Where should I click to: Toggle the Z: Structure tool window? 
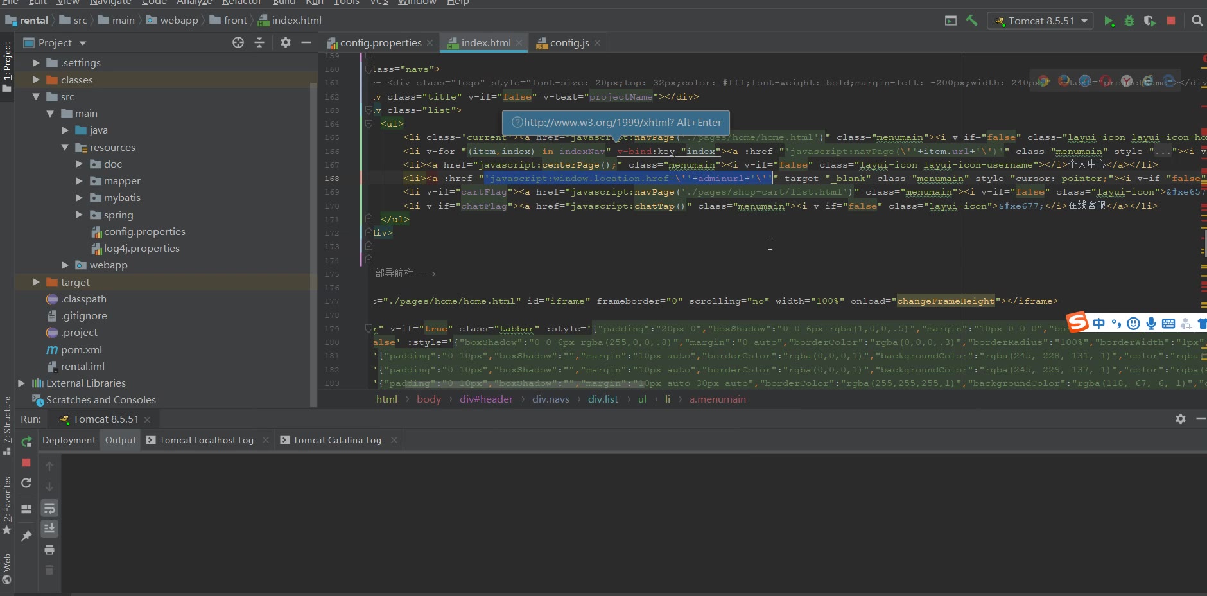coord(7,425)
